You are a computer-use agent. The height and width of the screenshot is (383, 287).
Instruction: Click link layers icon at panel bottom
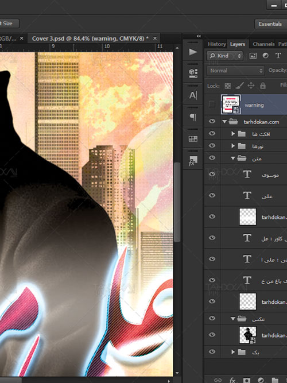(x=218, y=380)
